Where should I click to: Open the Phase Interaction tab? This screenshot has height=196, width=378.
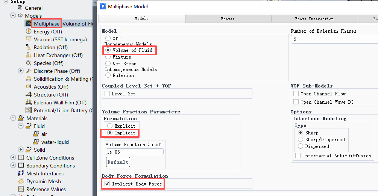pos(314,19)
